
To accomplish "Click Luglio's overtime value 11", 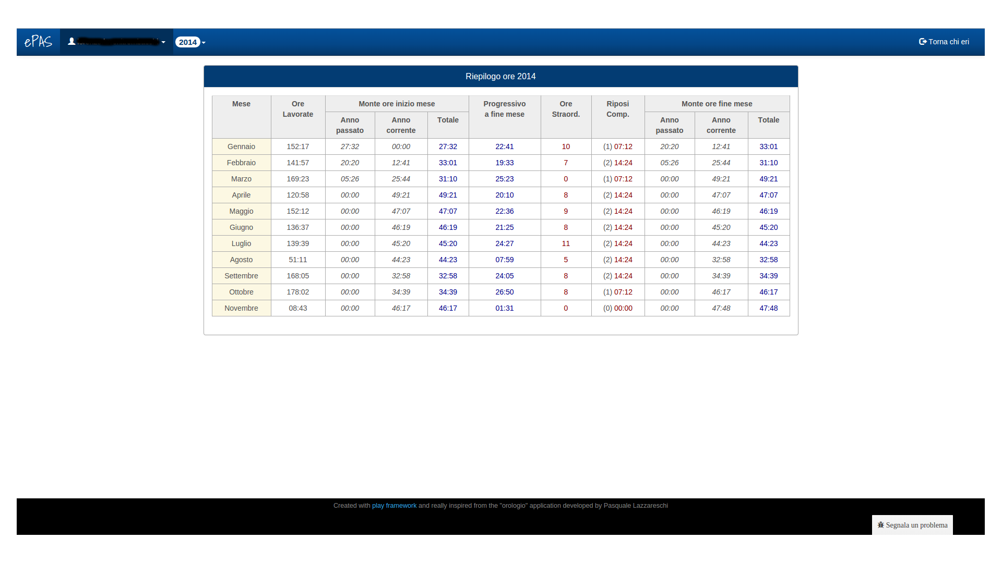I will tap(566, 243).
